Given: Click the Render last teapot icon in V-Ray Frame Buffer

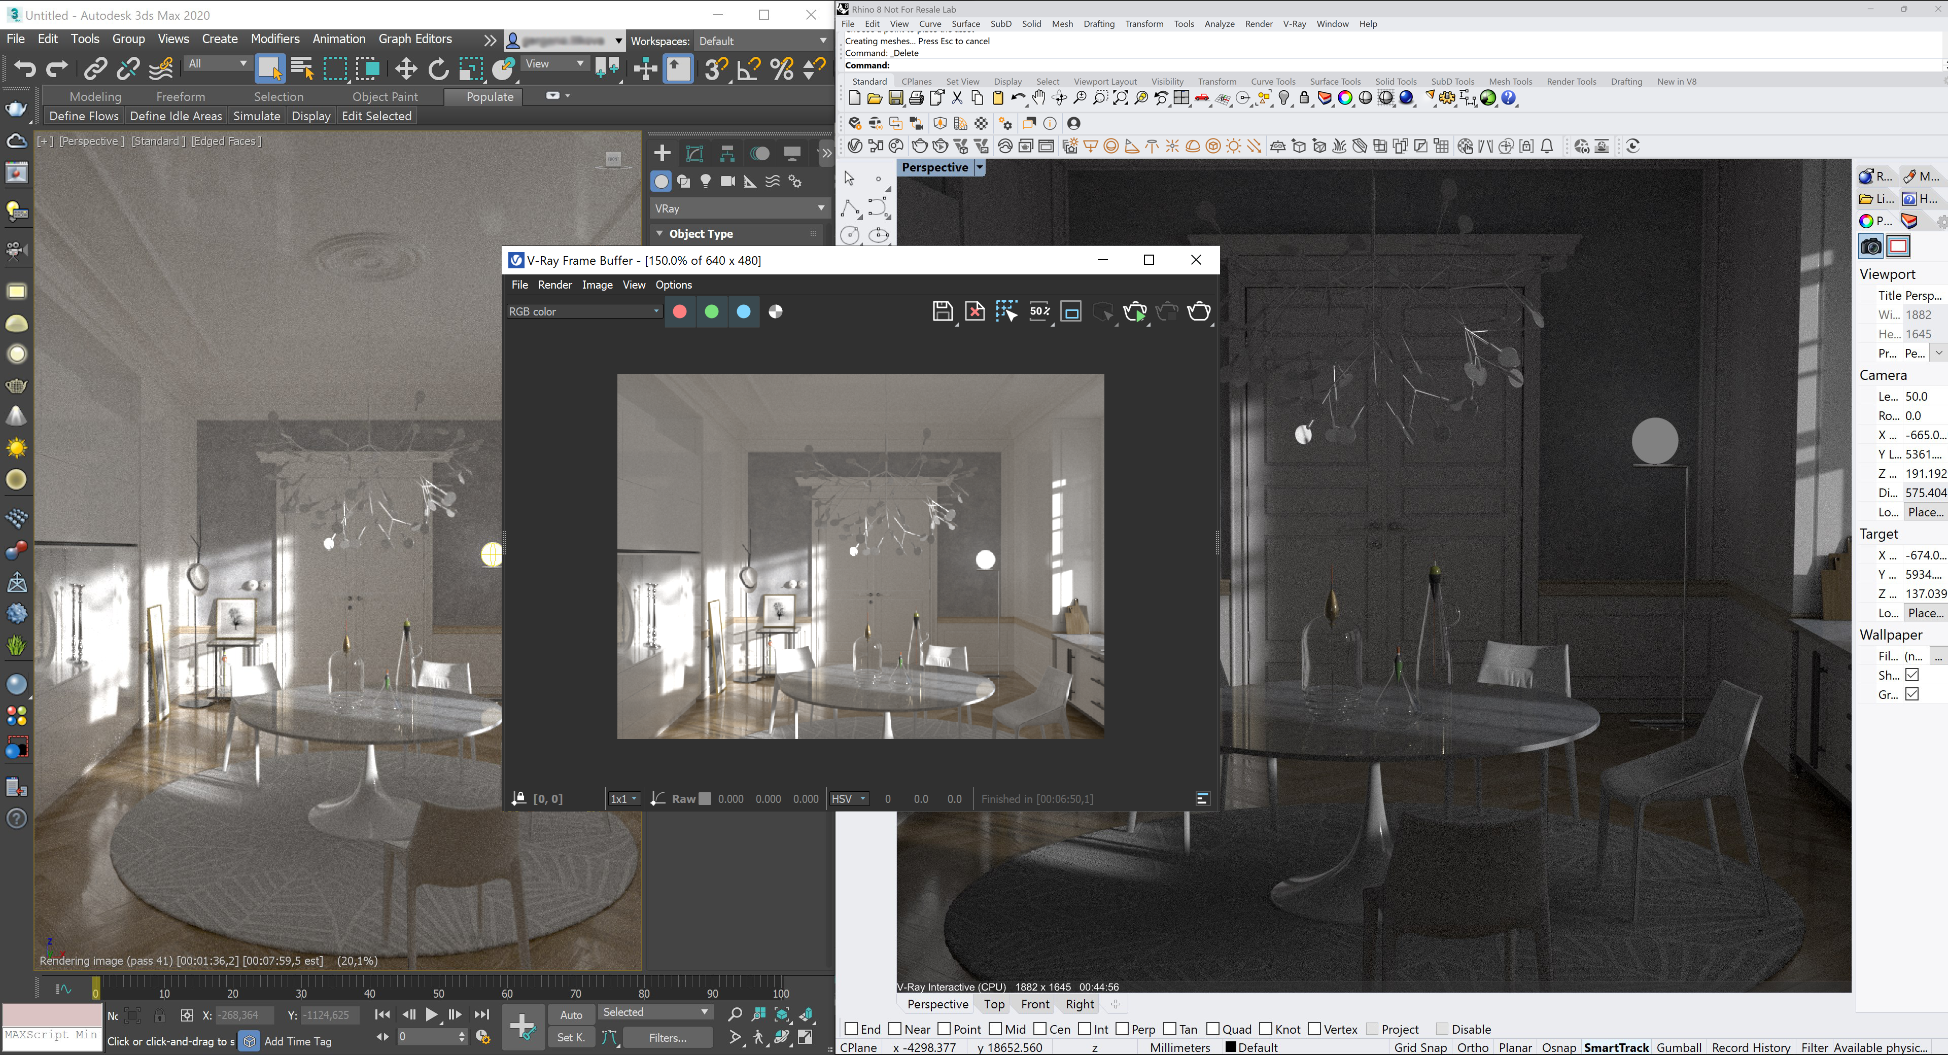Looking at the screenshot, I should pyautogui.click(x=1199, y=311).
